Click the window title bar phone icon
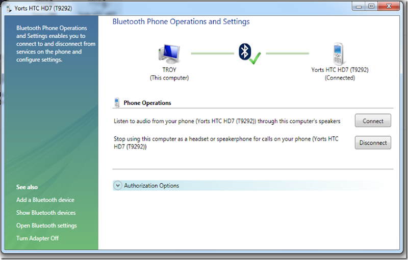The width and height of the screenshot is (408, 260). (x=9, y=8)
